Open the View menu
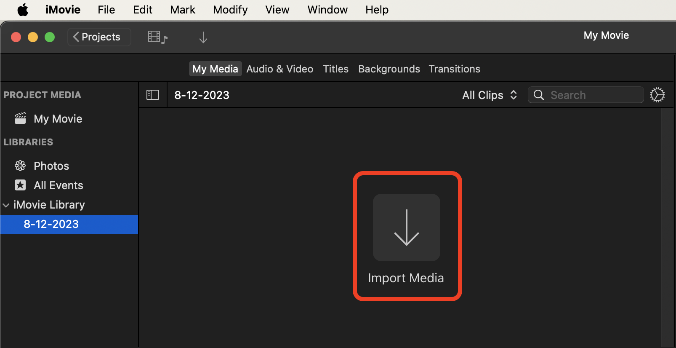This screenshot has width=676, height=348. 277,10
